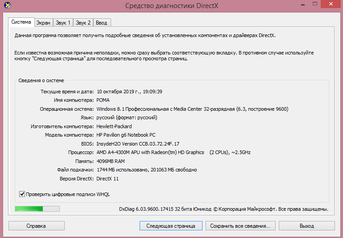Screen dimensions: 343x238
Task: Click the operating system value 'Windows 8.1 Профессиональная'
Action: (132, 109)
